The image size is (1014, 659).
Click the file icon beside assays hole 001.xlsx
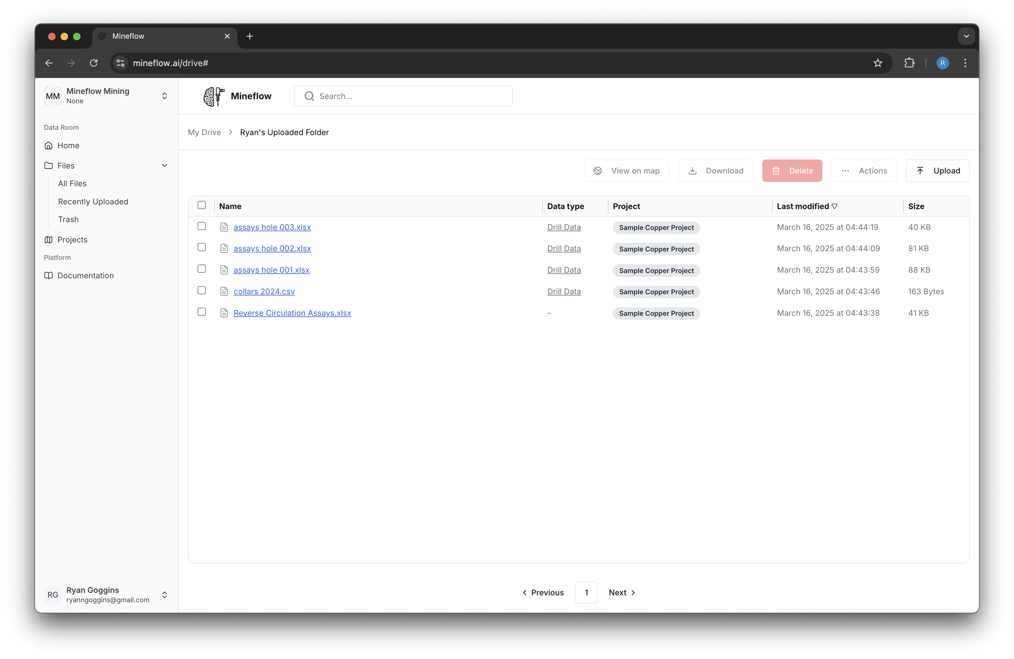(224, 270)
